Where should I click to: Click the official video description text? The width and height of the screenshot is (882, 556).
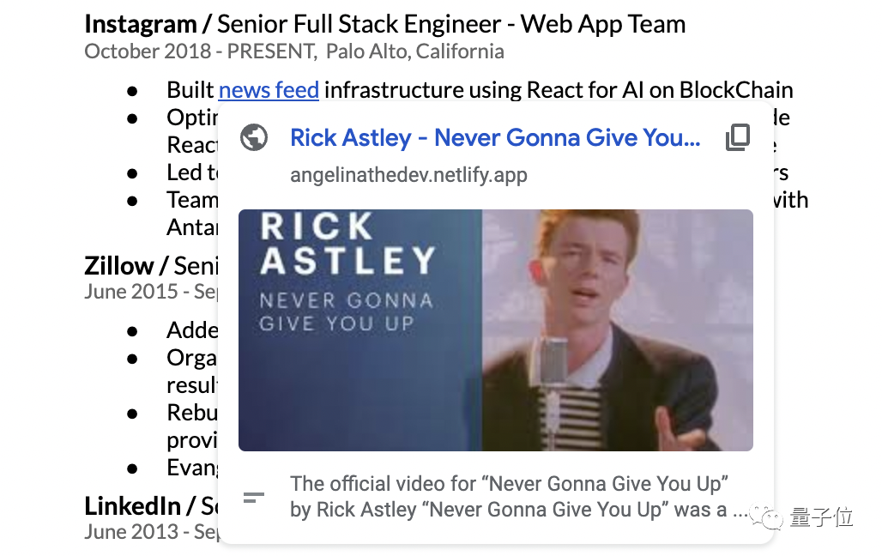tap(517, 497)
